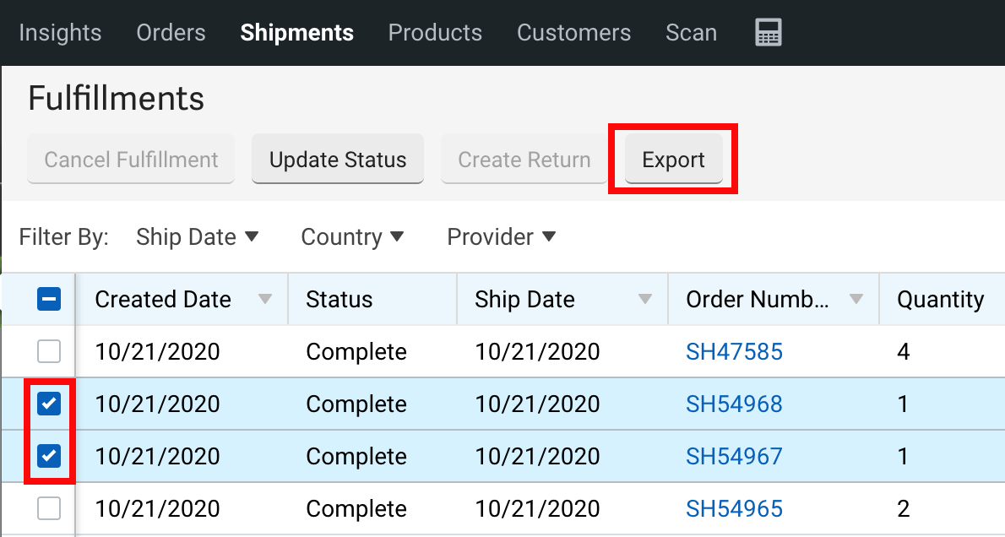Go to the Insights tab
The width and height of the screenshot is (1005, 537).
point(60,33)
